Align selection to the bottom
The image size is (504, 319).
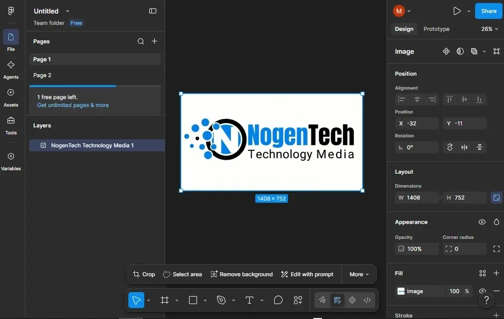coord(479,100)
